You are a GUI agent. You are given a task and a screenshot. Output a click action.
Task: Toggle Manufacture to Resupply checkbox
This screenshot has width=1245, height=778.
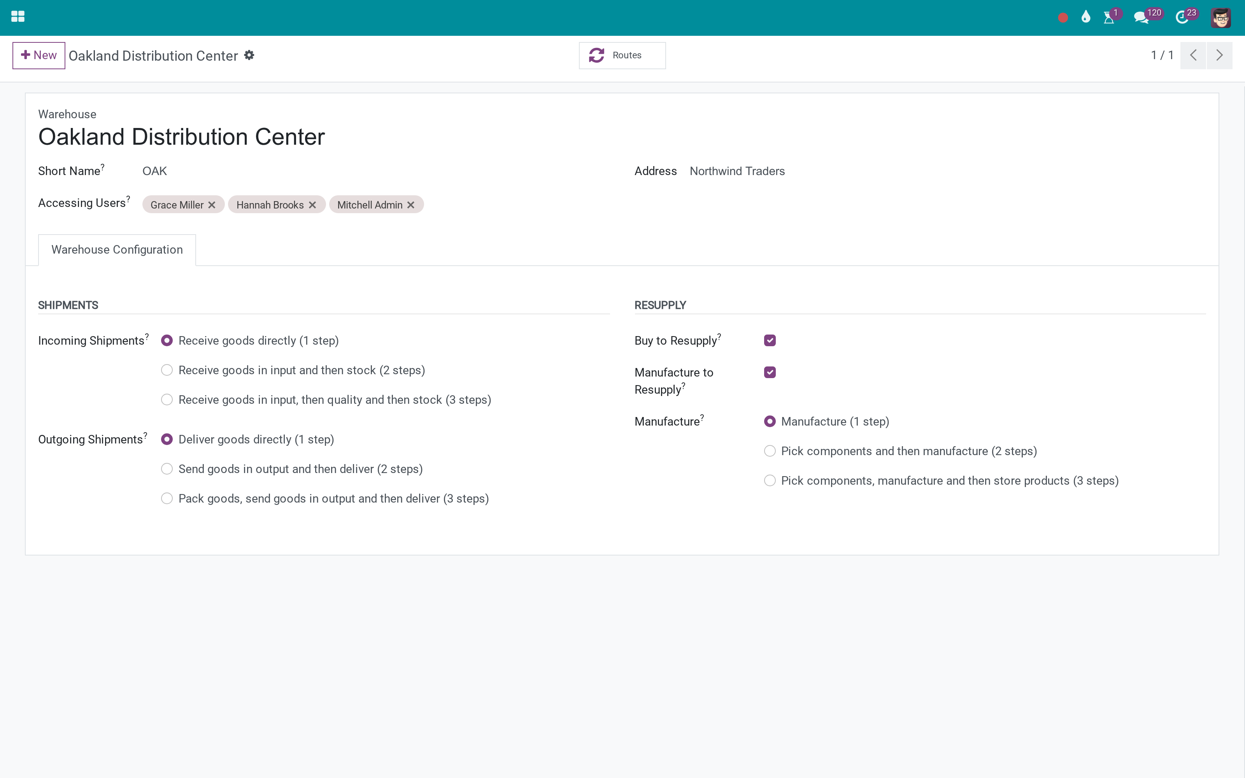pos(770,373)
